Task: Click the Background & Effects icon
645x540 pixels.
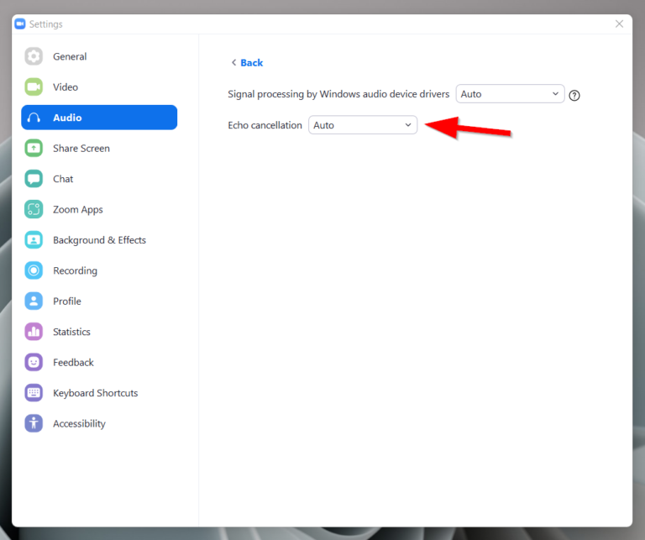Action: [x=34, y=240]
